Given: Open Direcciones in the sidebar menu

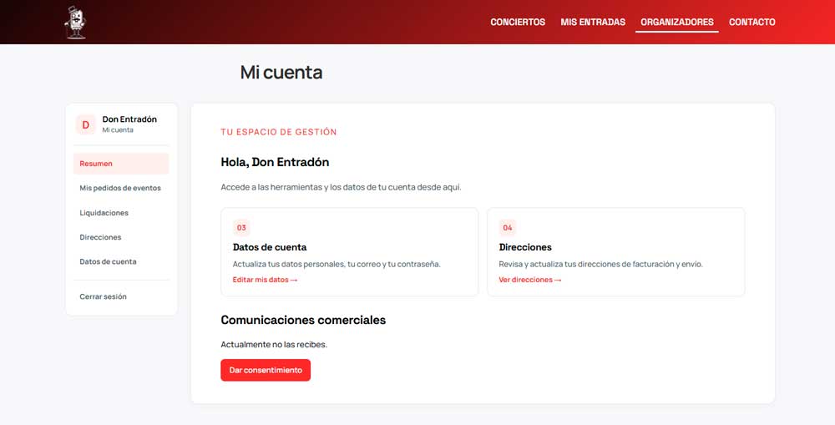Looking at the screenshot, I should [121, 237].
